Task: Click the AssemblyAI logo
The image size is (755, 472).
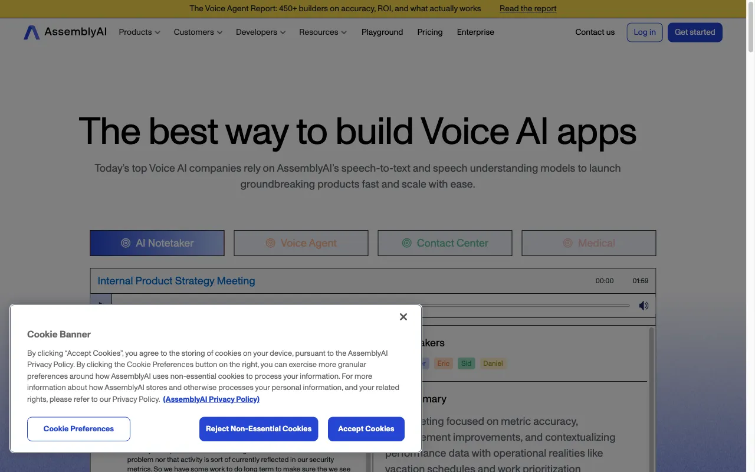Action: [x=65, y=32]
